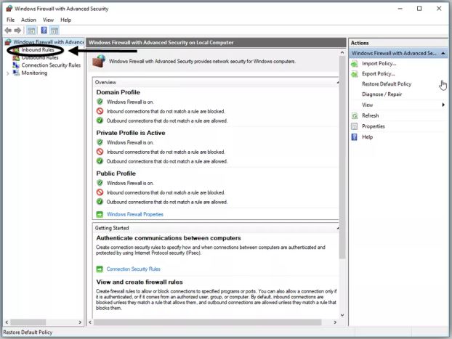Click the Refresh icon in Actions
The height and width of the screenshot is (339, 452).
[x=355, y=116]
